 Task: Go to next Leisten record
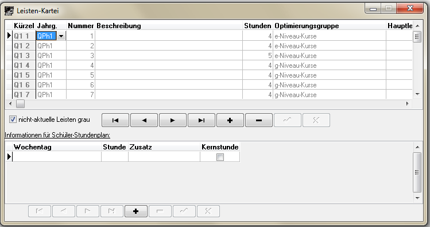pos(172,120)
